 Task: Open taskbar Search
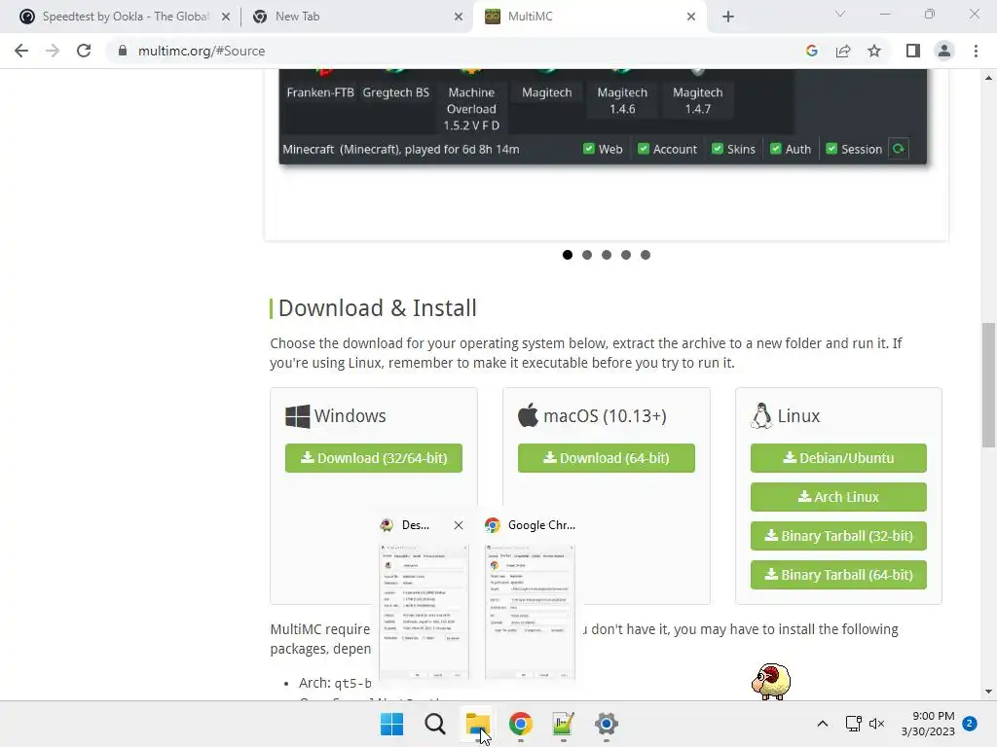(x=435, y=724)
